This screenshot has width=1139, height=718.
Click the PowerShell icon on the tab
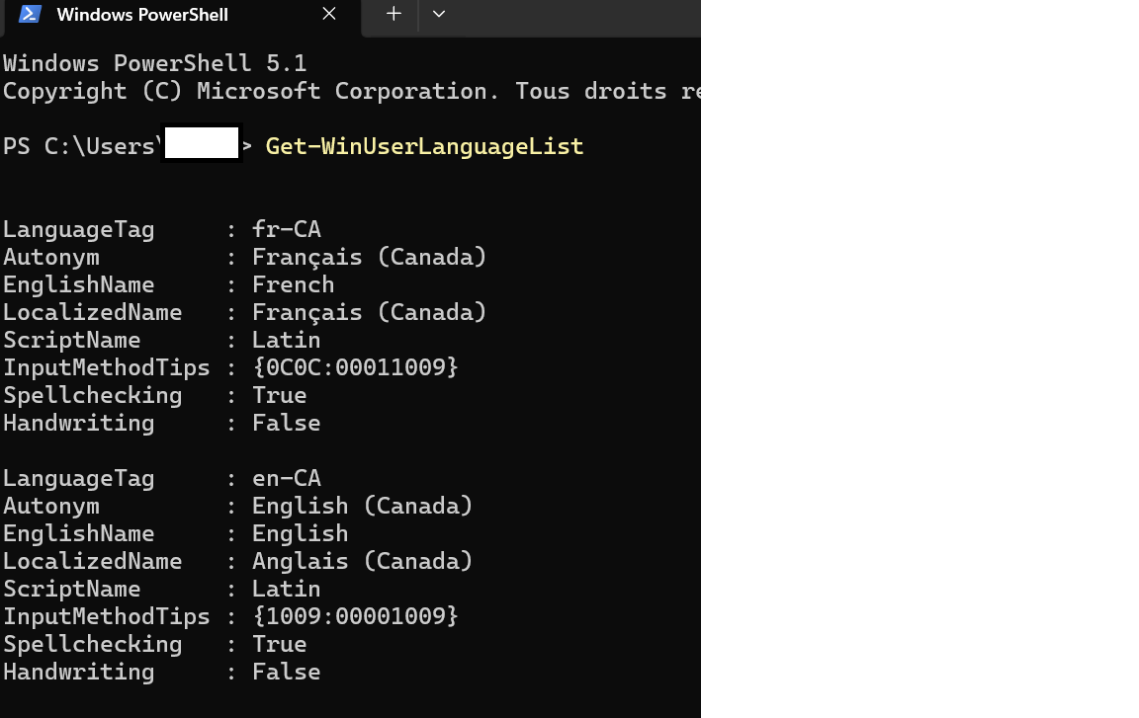tap(30, 14)
